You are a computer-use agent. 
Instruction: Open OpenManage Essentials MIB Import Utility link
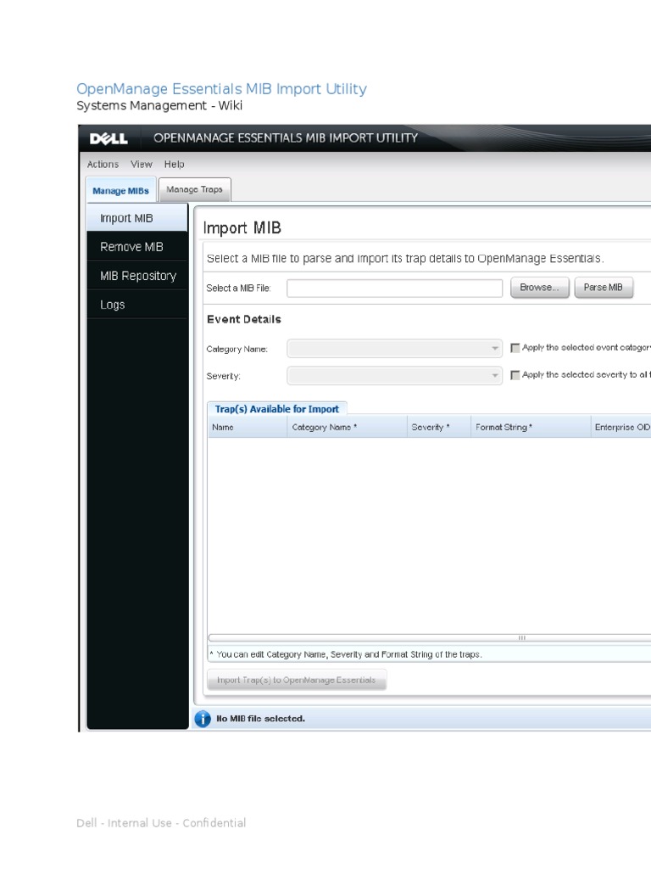(221, 89)
